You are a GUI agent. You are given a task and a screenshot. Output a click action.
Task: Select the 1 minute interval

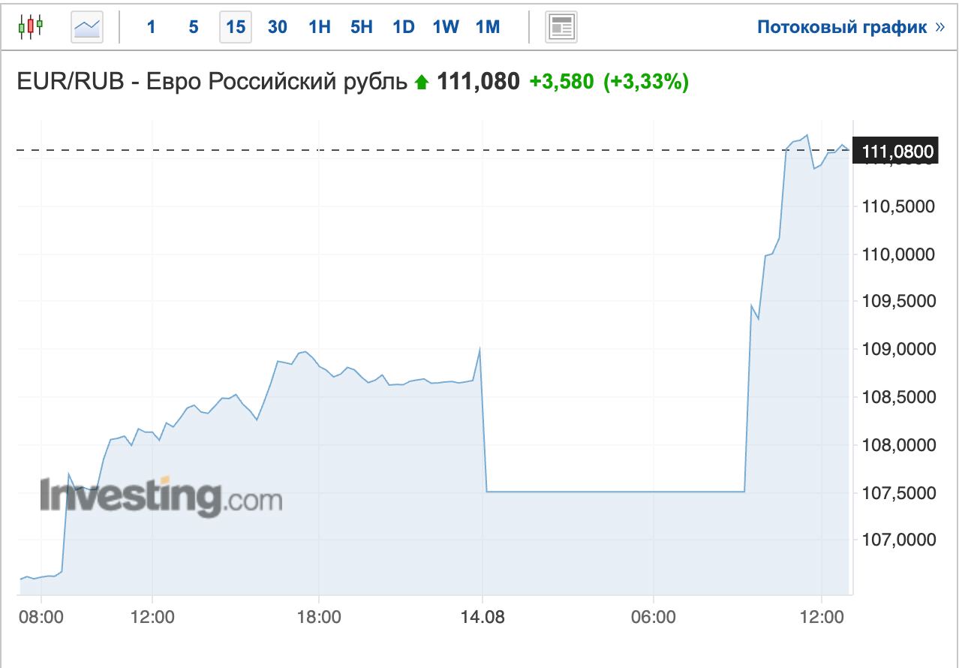[x=152, y=27]
